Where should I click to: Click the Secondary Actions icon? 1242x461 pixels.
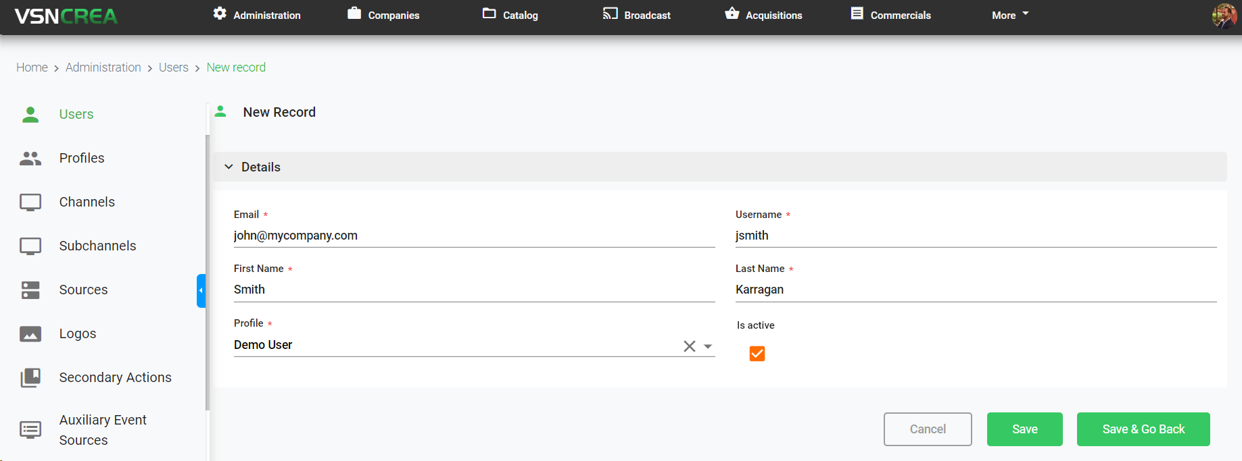pyautogui.click(x=30, y=377)
